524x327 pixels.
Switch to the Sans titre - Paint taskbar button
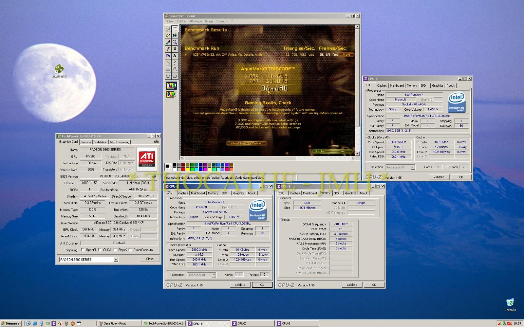click(x=119, y=323)
